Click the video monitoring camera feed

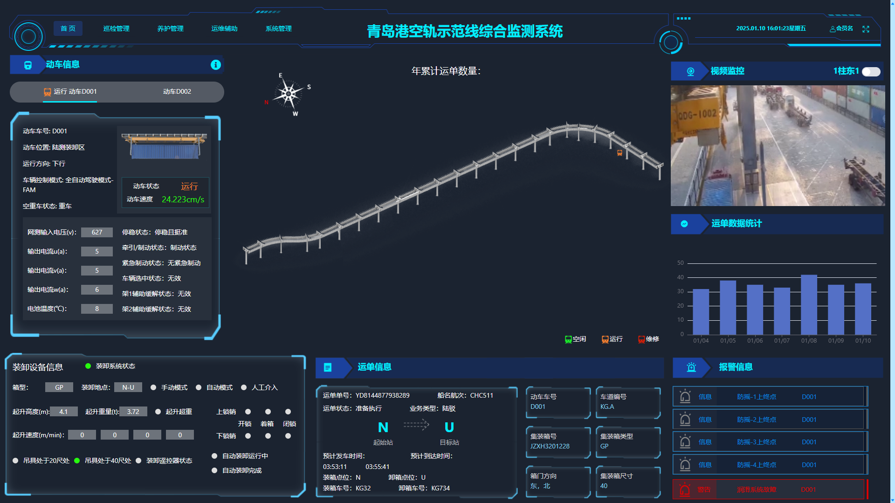click(x=778, y=145)
